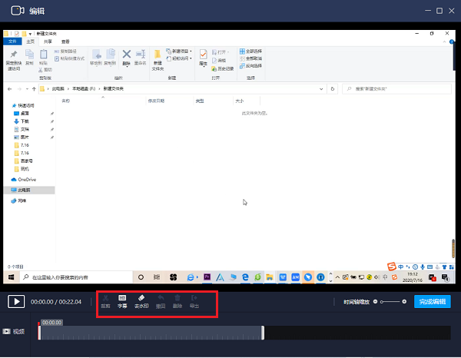Click the 导出 export icon

[x=194, y=302]
